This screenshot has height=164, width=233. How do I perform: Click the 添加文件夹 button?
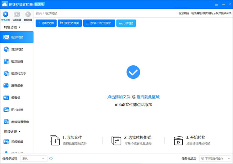(70, 23)
